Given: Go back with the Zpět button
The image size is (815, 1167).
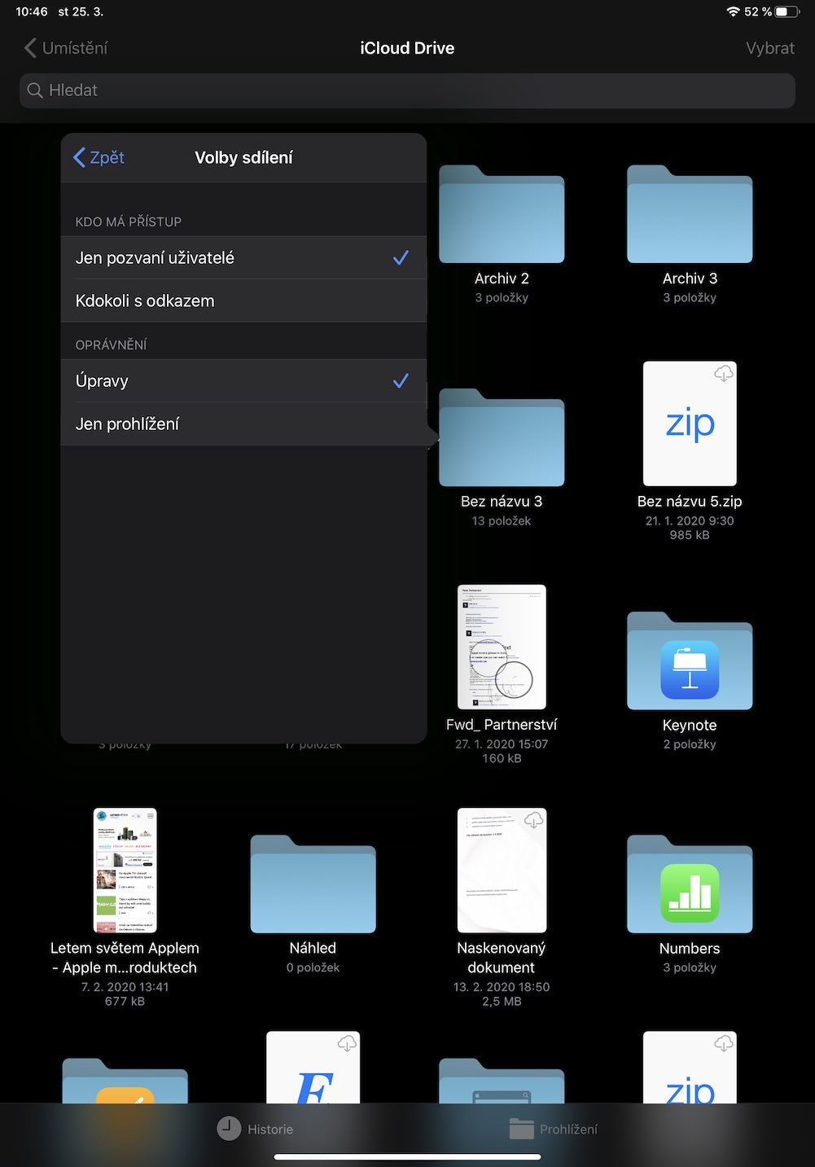Looking at the screenshot, I should pos(99,157).
